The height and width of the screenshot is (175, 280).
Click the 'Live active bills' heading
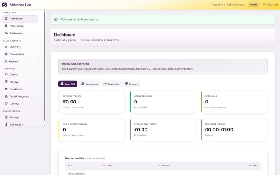click(74, 158)
